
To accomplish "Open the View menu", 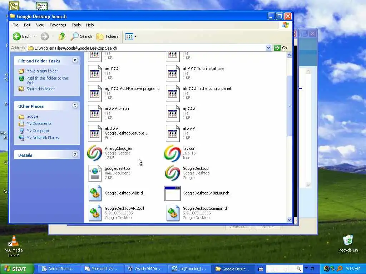I will (40, 25).
